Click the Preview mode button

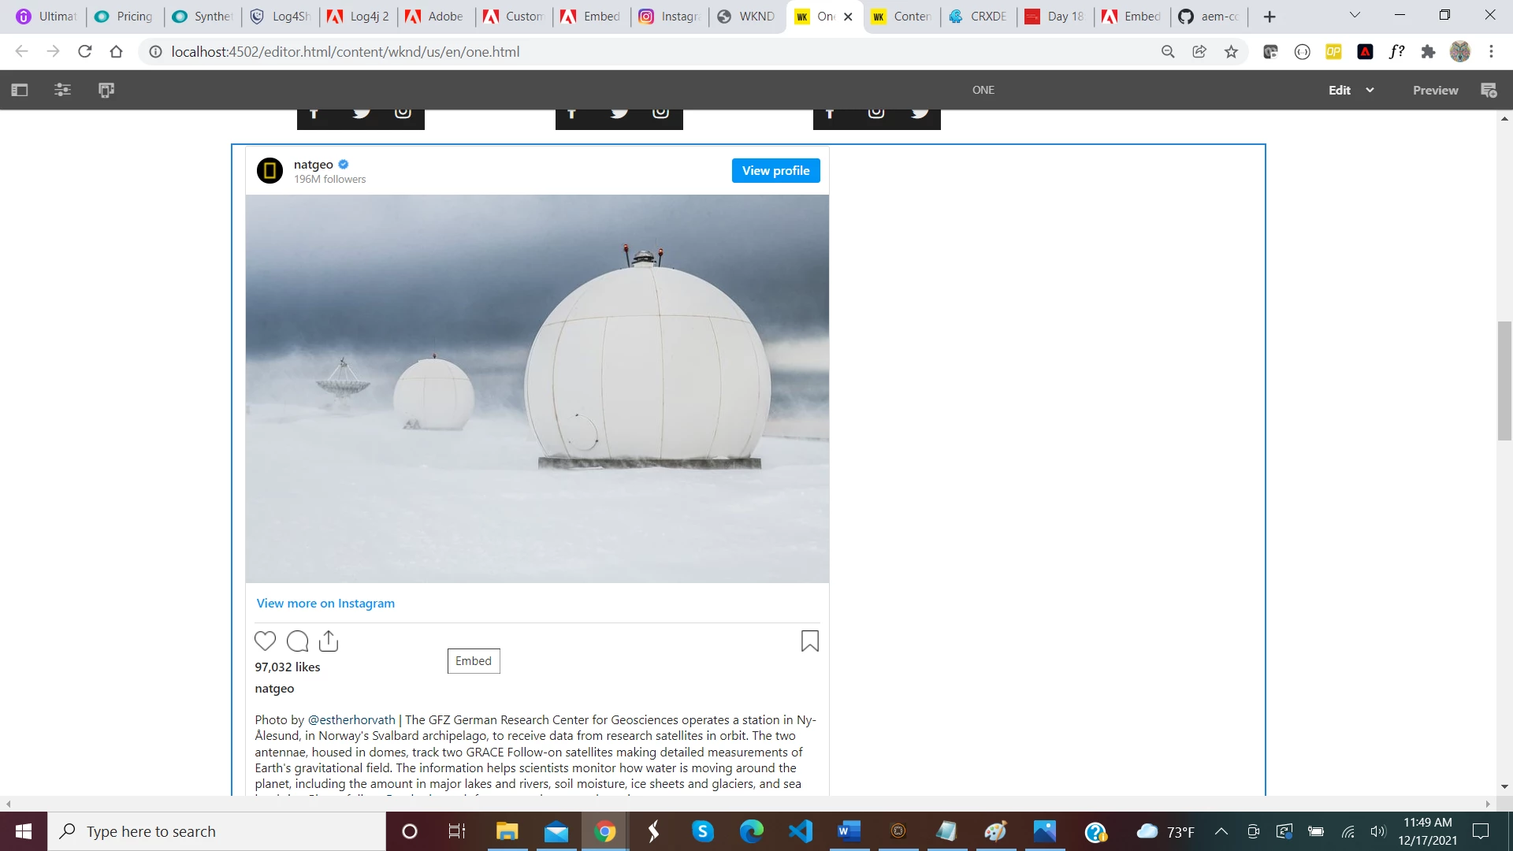coord(1435,90)
